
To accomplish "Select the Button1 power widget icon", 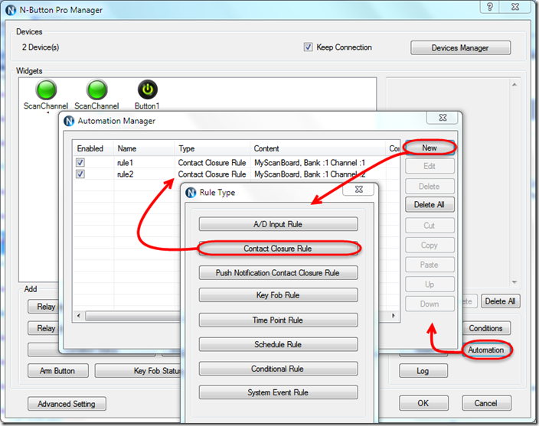I will point(148,89).
